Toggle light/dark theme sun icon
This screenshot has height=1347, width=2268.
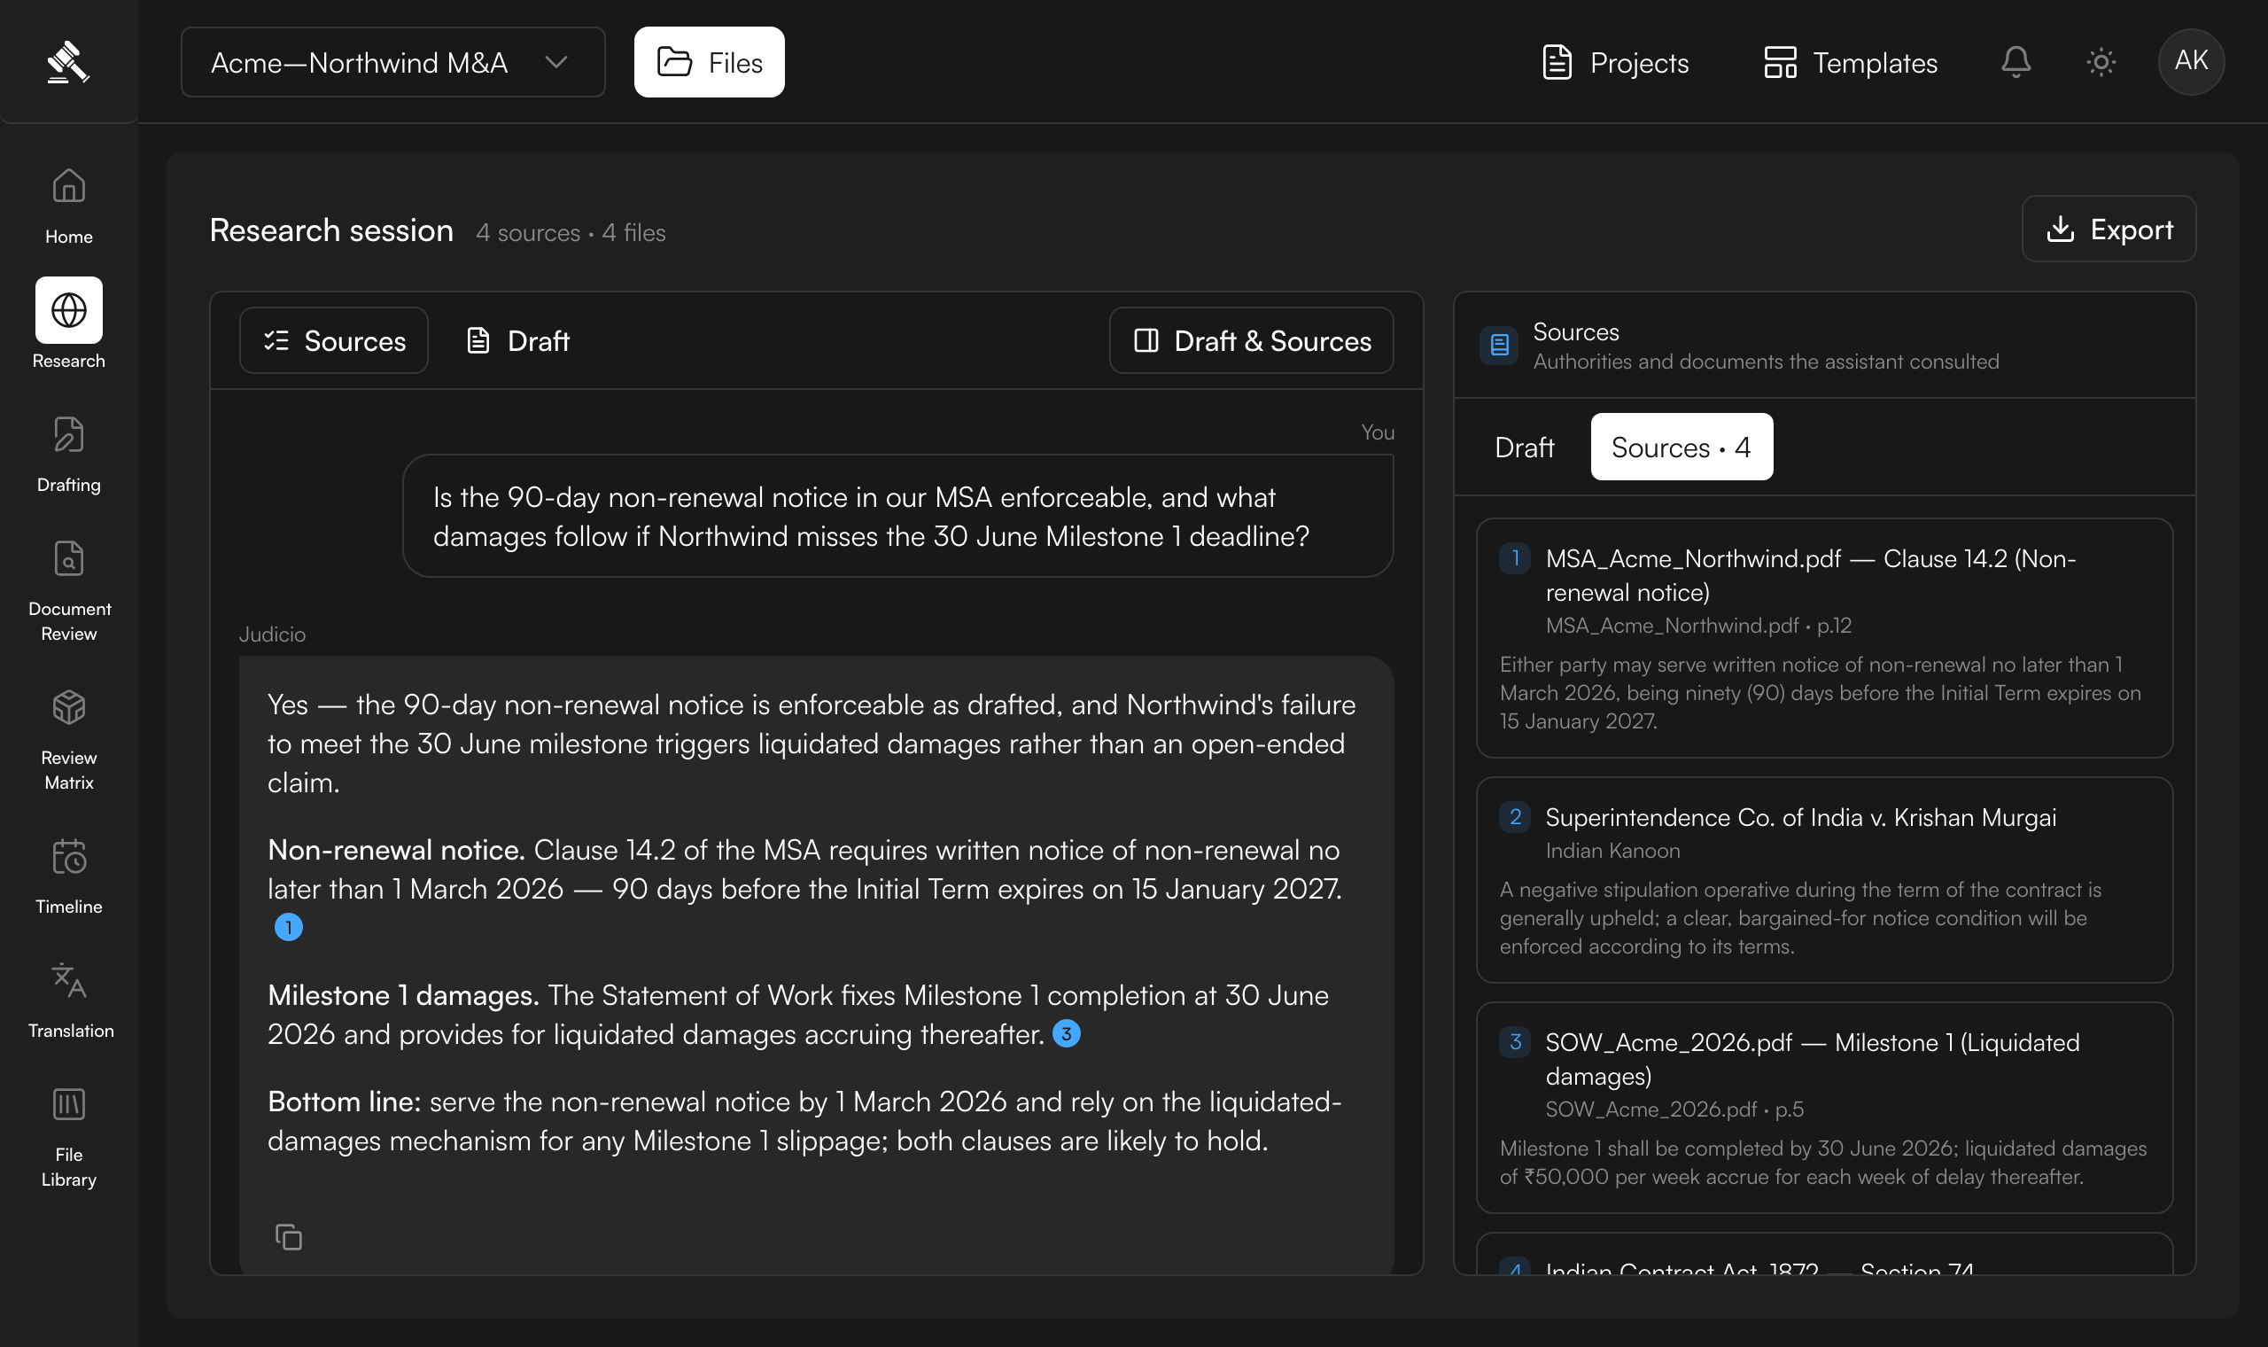pos(2101,62)
